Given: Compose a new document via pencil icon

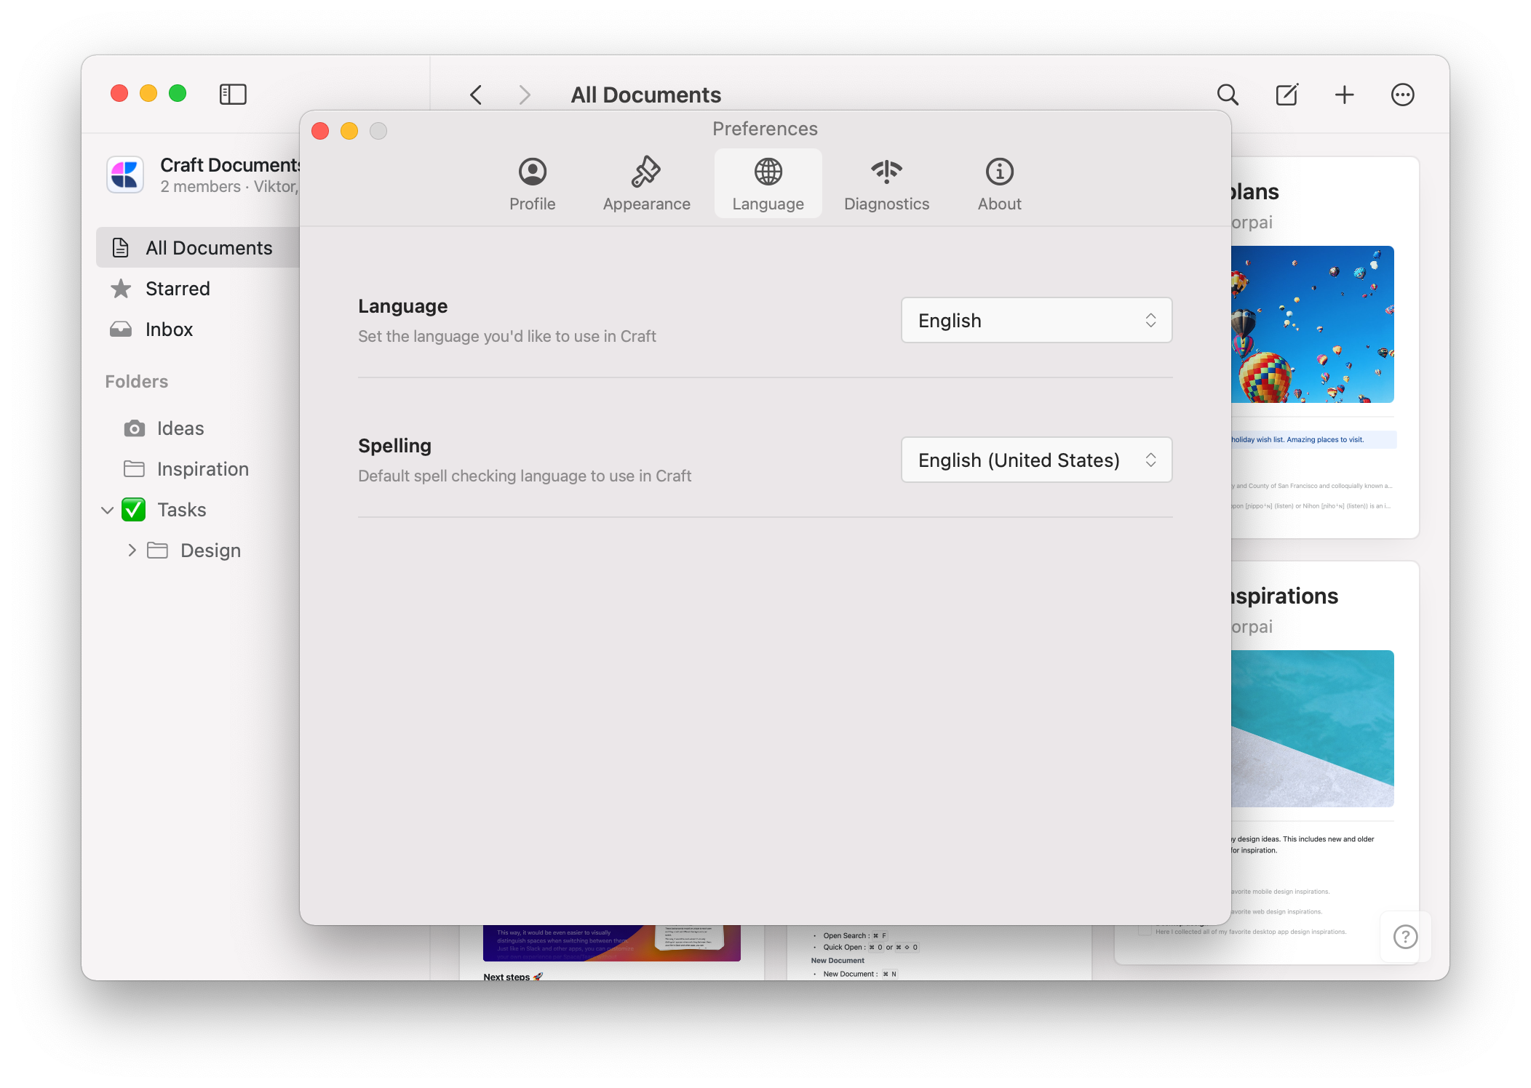Looking at the screenshot, I should [x=1286, y=95].
